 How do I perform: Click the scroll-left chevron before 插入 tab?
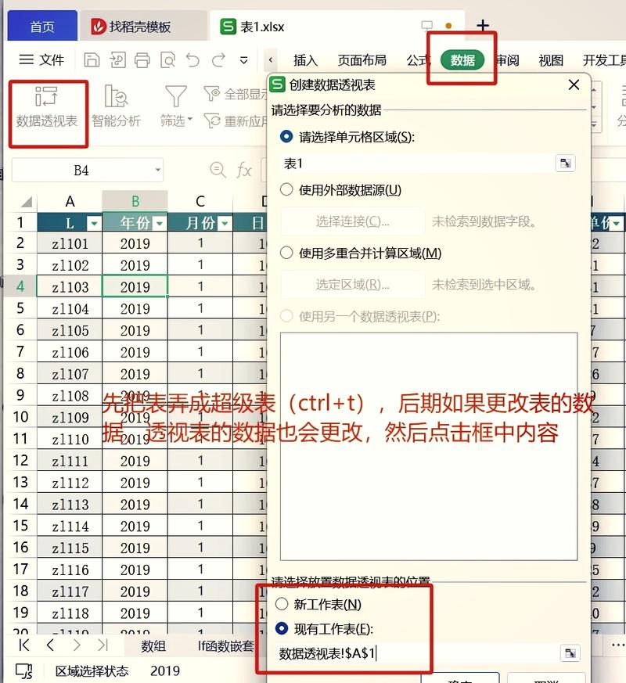click(x=271, y=59)
